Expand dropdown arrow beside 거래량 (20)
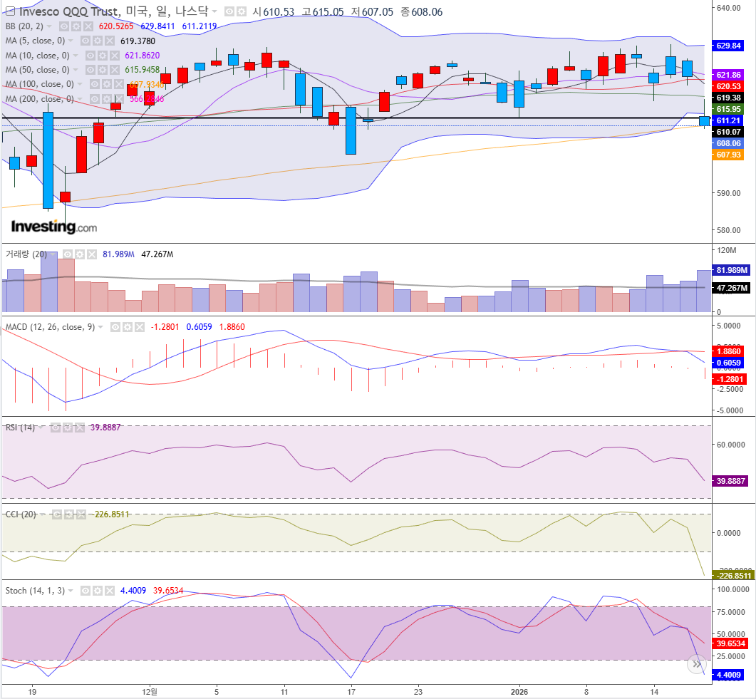Viewport: 756px width, 699px height. [x=53, y=254]
